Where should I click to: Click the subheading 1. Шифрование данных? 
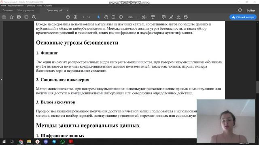coord(60,136)
